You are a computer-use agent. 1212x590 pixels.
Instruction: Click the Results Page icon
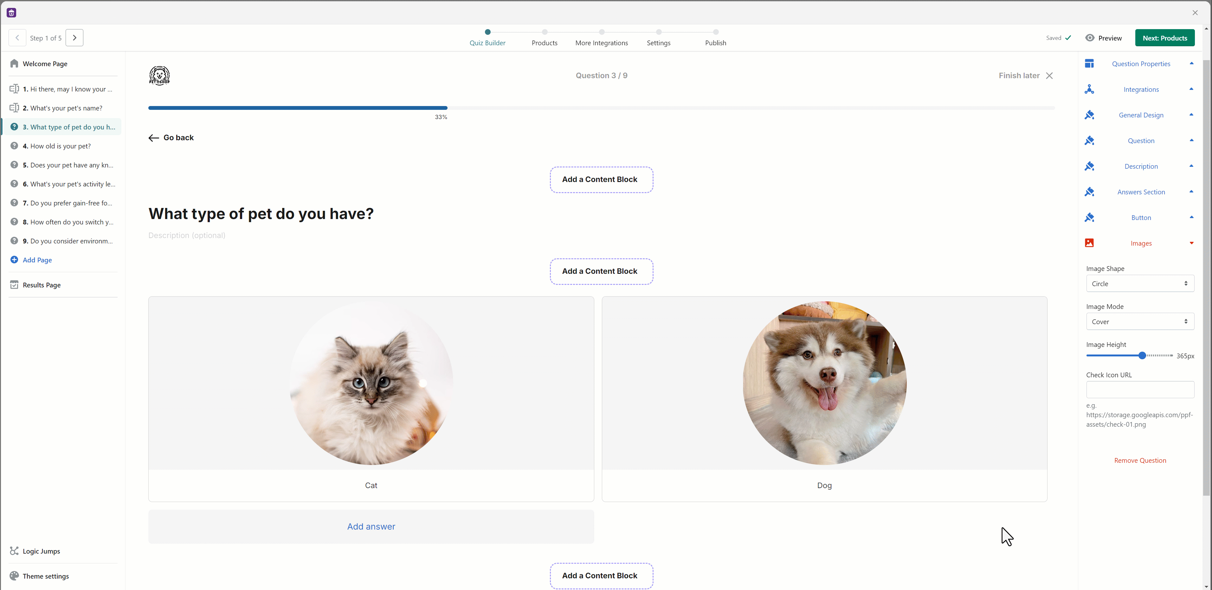tap(14, 285)
